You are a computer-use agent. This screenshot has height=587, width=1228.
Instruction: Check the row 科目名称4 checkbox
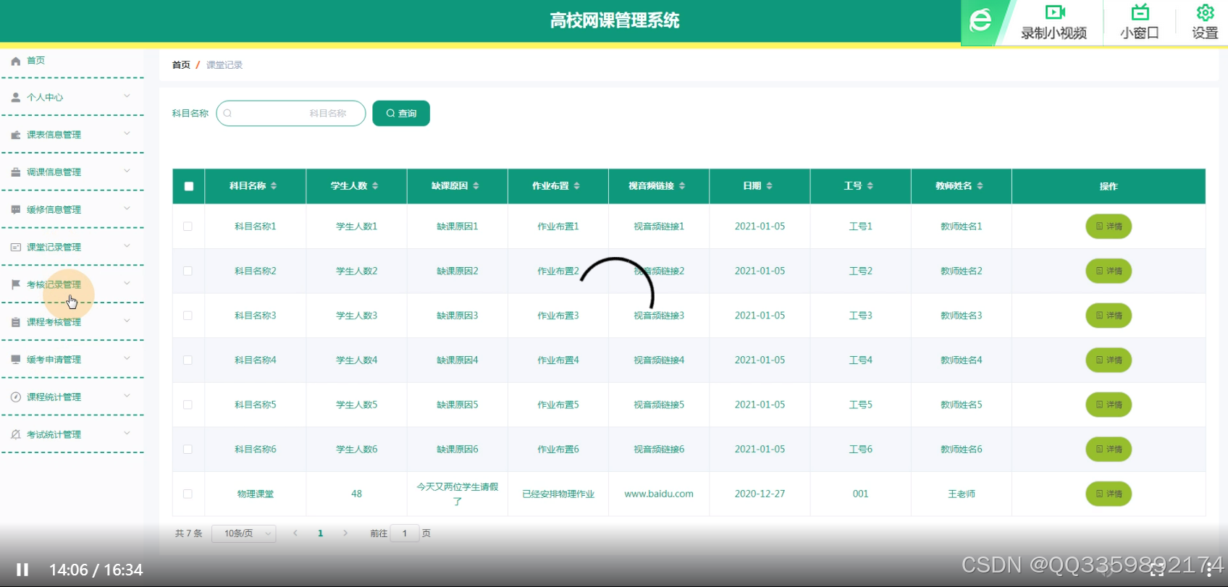(x=188, y=360)
